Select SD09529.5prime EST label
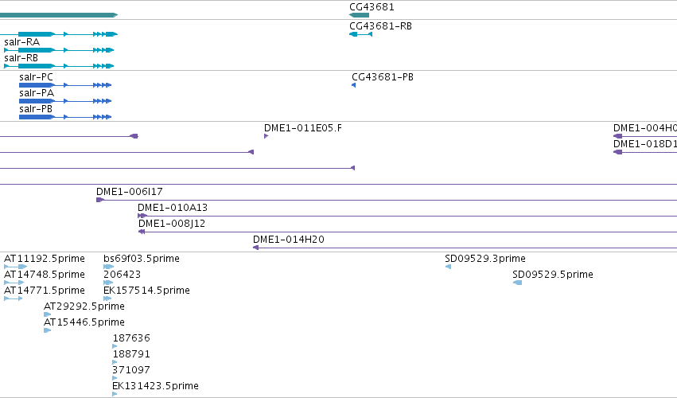The width and height of the screenshot is (677, 398). [553, 275]
